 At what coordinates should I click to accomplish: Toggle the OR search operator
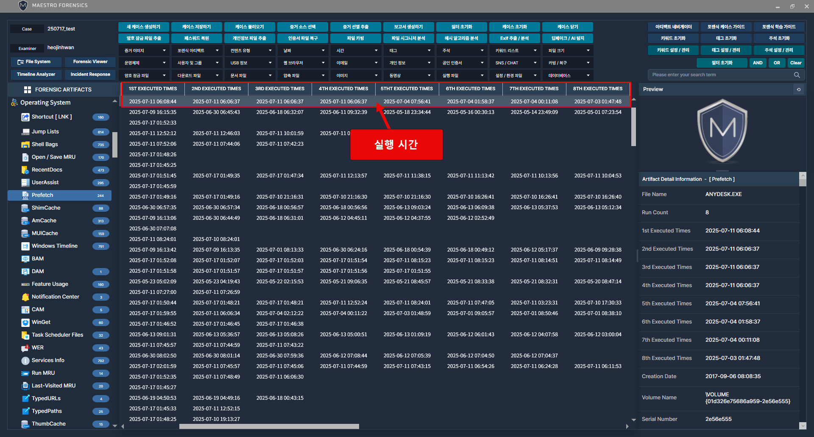tap(777, 63)
